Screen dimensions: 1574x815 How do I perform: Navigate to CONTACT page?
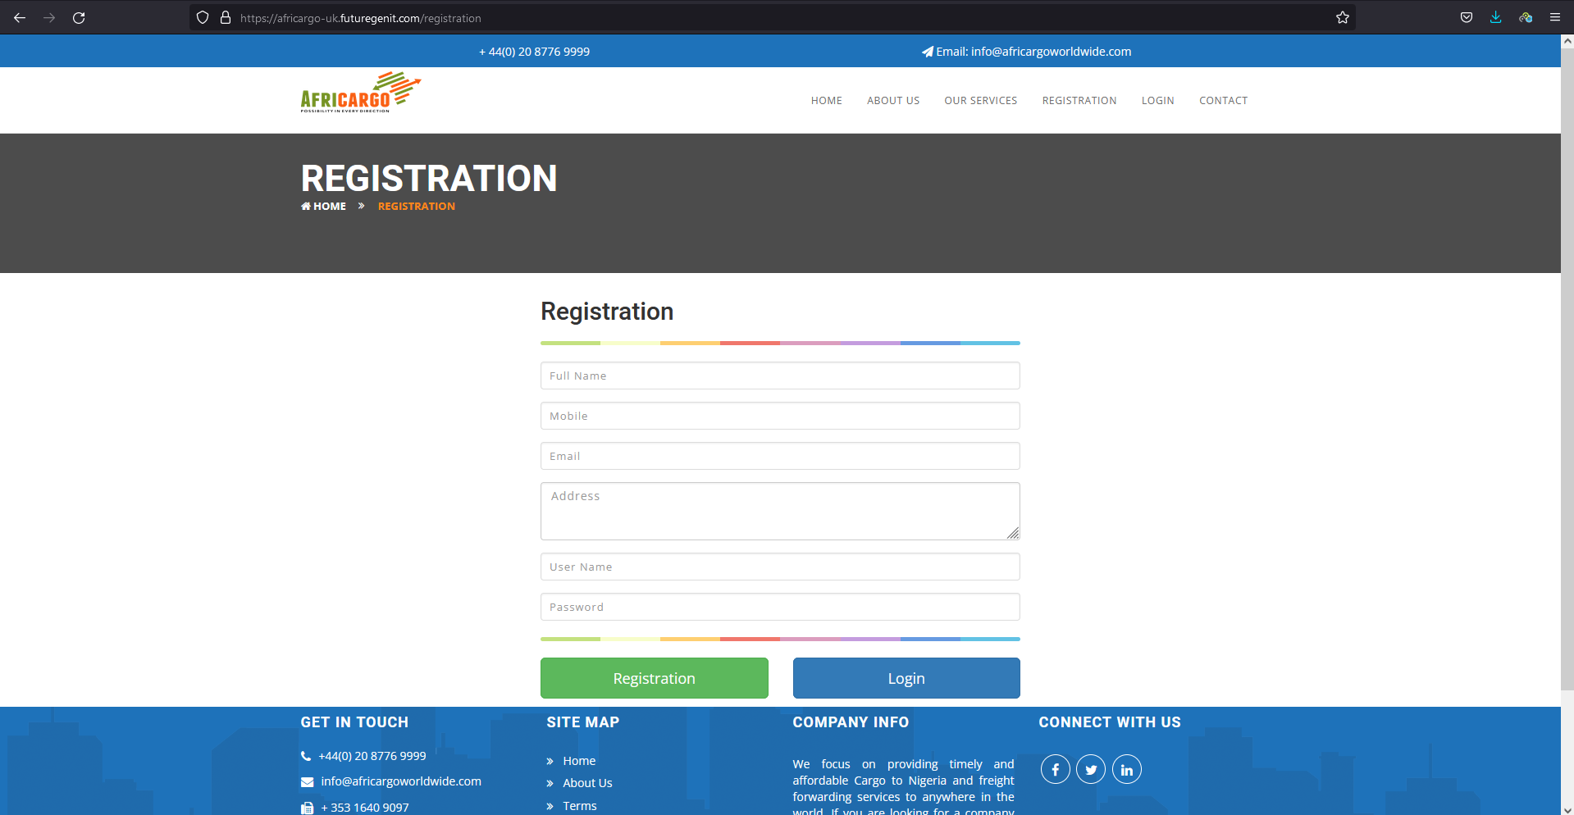(x=1223, y=100)
